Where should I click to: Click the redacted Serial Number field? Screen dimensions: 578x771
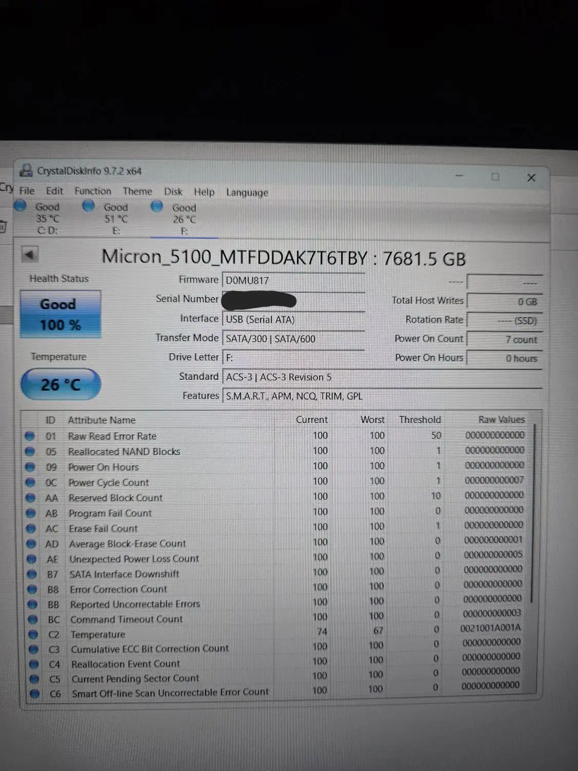(x=293, y=299)
